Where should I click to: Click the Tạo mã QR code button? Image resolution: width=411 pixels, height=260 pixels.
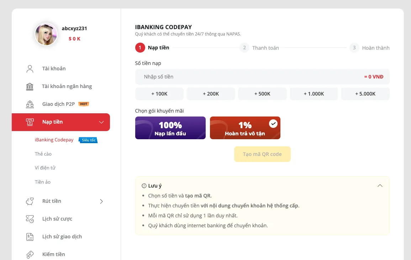(262, 154)
